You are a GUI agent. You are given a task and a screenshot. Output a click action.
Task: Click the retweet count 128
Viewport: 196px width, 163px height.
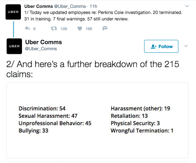coord(64,29)
